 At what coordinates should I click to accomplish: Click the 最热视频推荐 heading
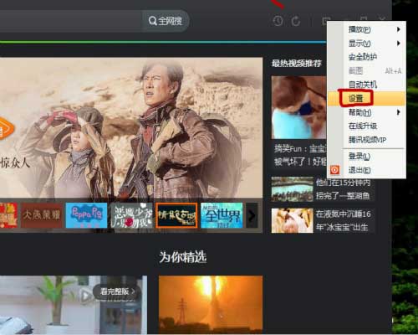pos(297,64)
